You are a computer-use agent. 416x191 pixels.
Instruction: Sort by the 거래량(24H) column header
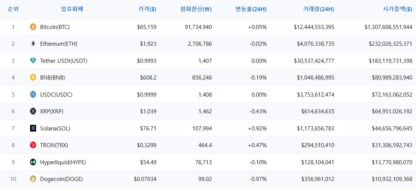tap(318, 9)
